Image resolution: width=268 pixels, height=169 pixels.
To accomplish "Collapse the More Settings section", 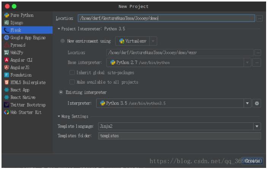I will pos(59,117).
